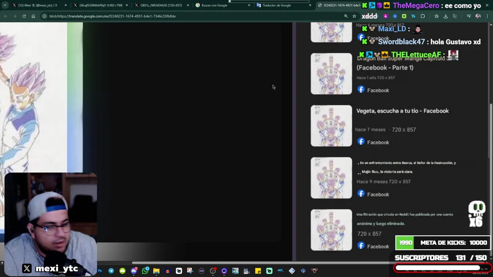493x277 pixels.
Task: Click Facebook source under Reddit filtración result
Action: [x=373, y=246]
